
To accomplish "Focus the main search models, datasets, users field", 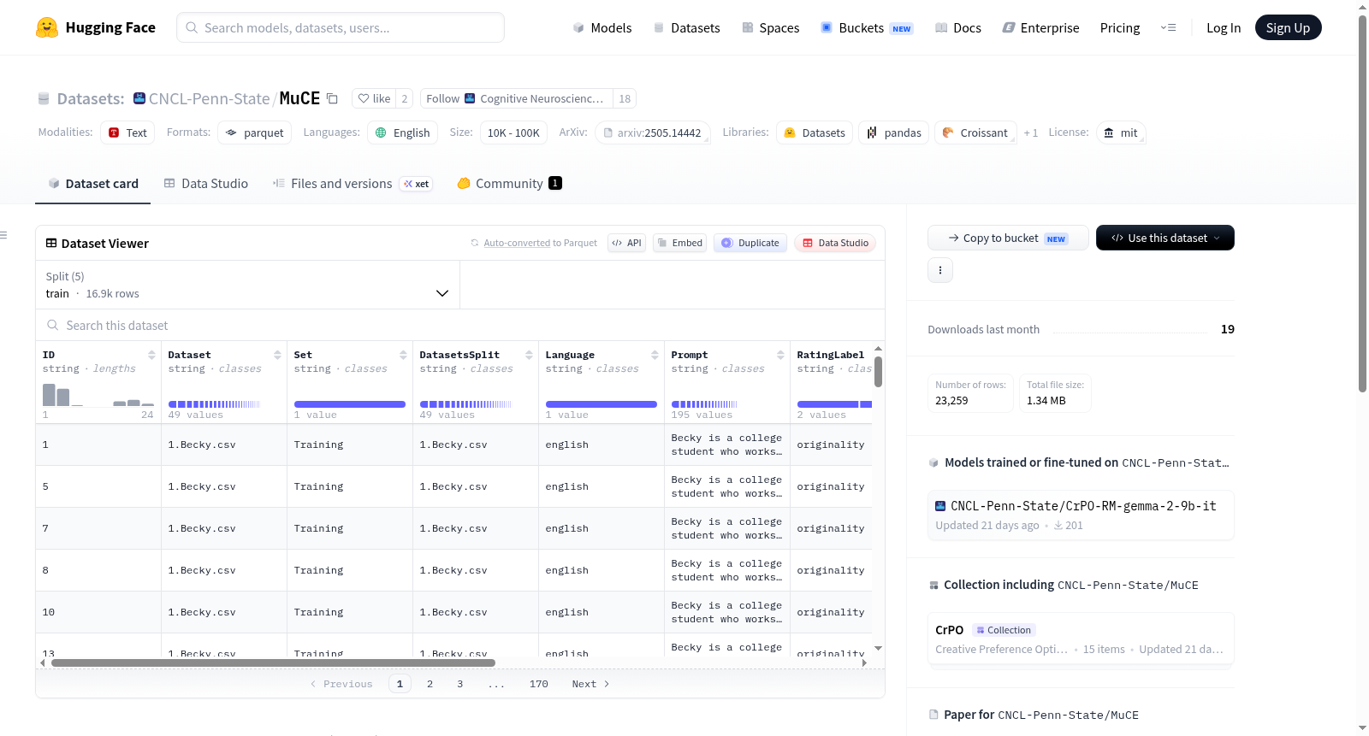I will (x=341, y=27).
